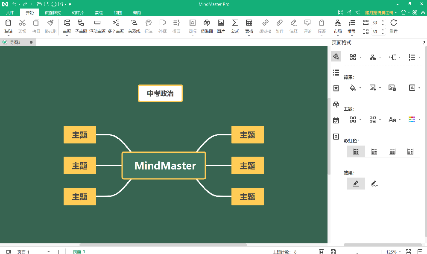427x254 pixels.
Task: Increase the upper spacing value of 30
Action: (383, 21)
